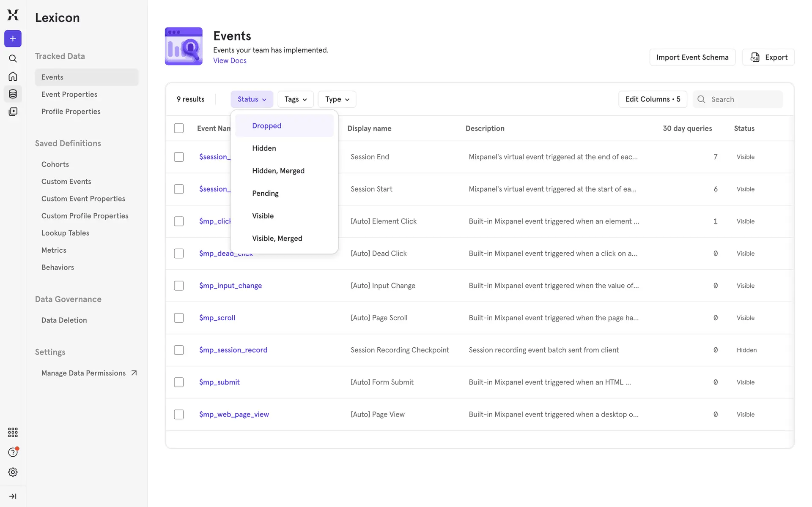The height and width of the screenshot is (507, 812).
Task: Select the checkbox for $mp_web_page_view event
Action: (x=179, y=414)
